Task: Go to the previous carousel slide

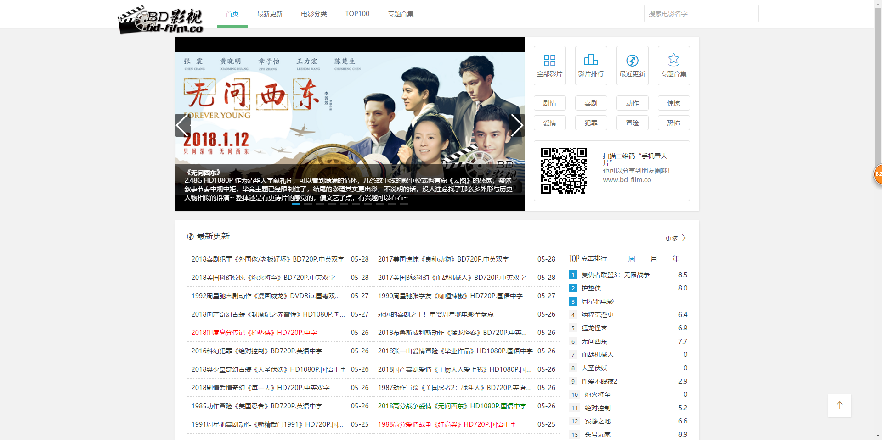Action: click(183, 125)
